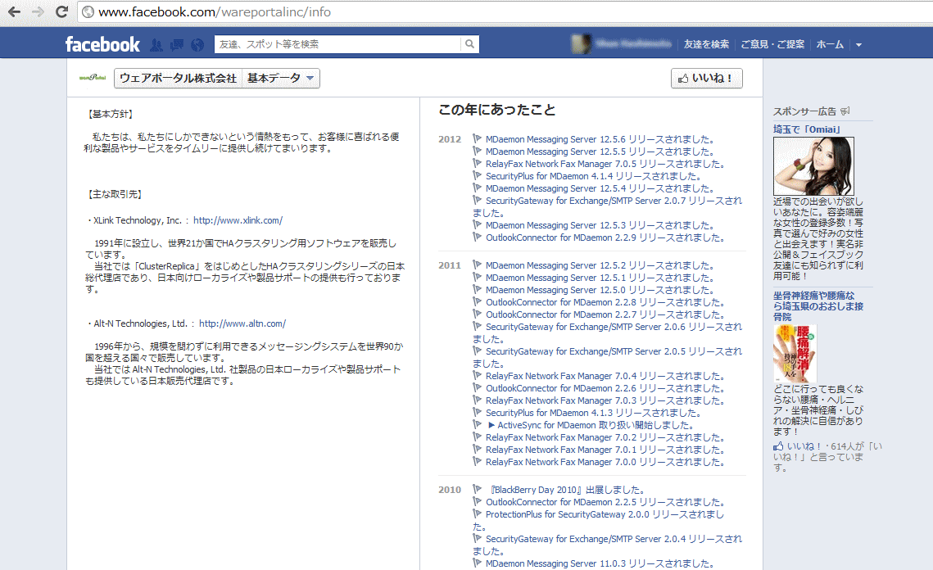Open SecurityGateway for Exchange/SMTP Server 2.0.4 entry
This screenshot has height=570, width=933.
[607, 545]
